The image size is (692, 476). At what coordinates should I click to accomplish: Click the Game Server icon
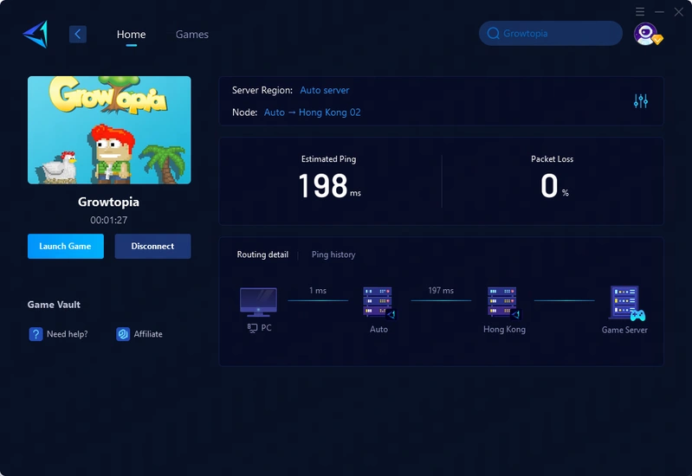click(625, 303)
